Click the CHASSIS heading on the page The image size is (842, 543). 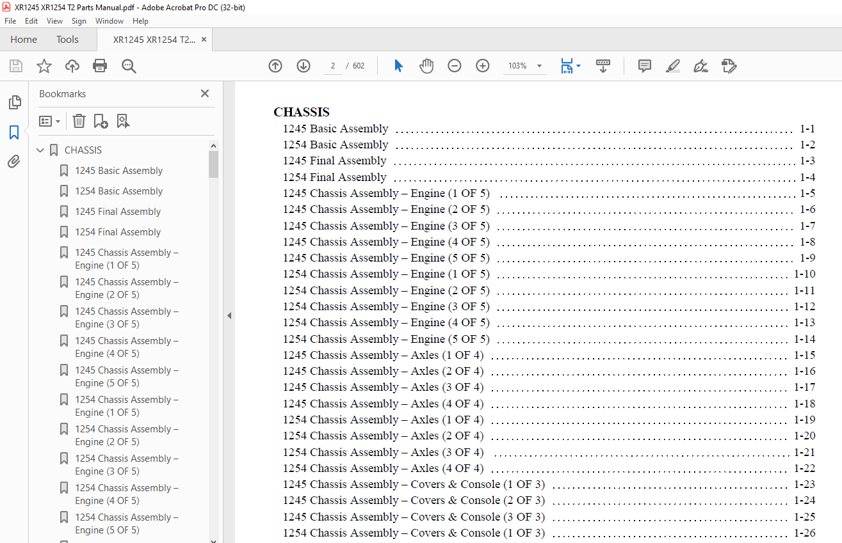click(x=302, y=112)
